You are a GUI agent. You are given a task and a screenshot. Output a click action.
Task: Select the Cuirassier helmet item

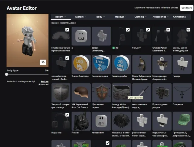[x=142, y=64]
